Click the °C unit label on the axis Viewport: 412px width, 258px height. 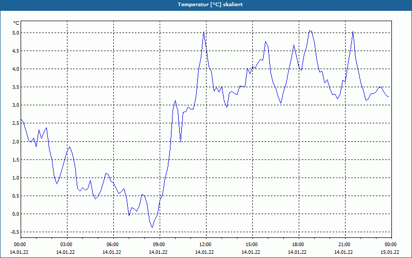tap(16, 23)
